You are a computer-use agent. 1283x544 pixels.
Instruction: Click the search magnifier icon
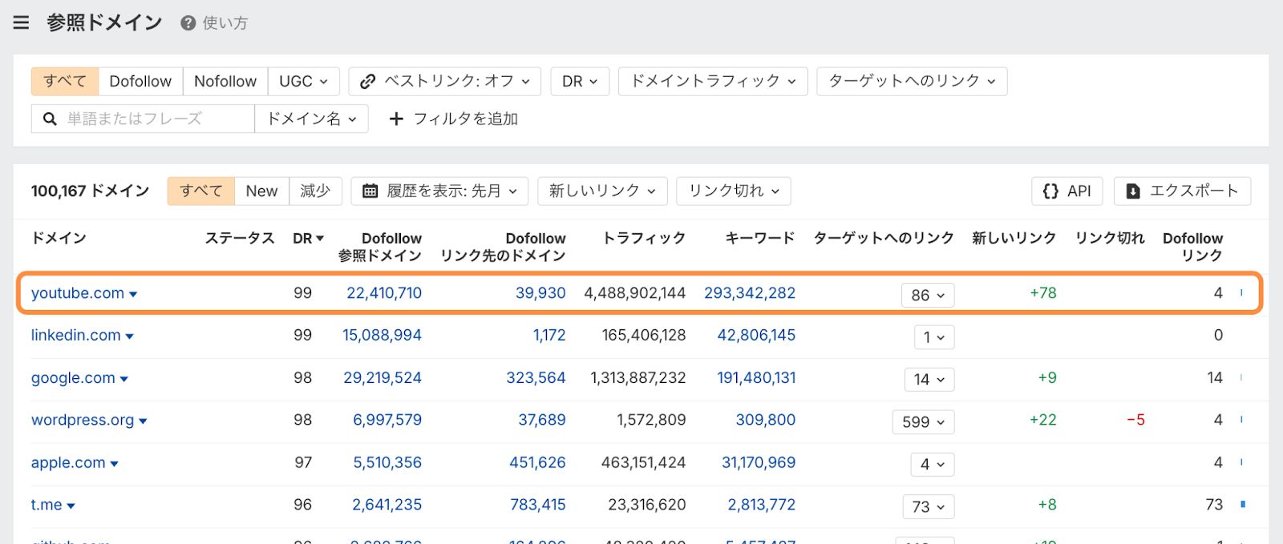click(x=50, y=119)
